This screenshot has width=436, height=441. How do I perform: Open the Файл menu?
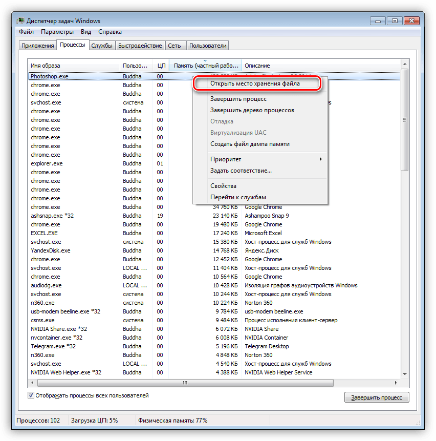(27, 32)
